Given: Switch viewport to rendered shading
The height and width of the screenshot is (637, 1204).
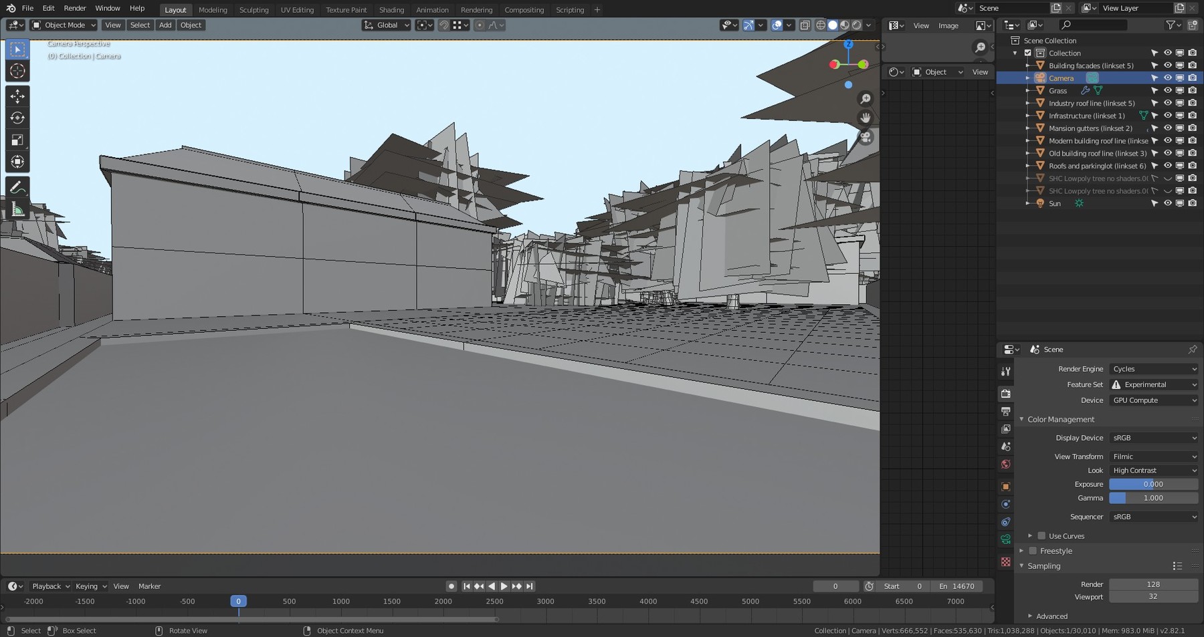Looking at the screenshot, I should coord(857,25).
